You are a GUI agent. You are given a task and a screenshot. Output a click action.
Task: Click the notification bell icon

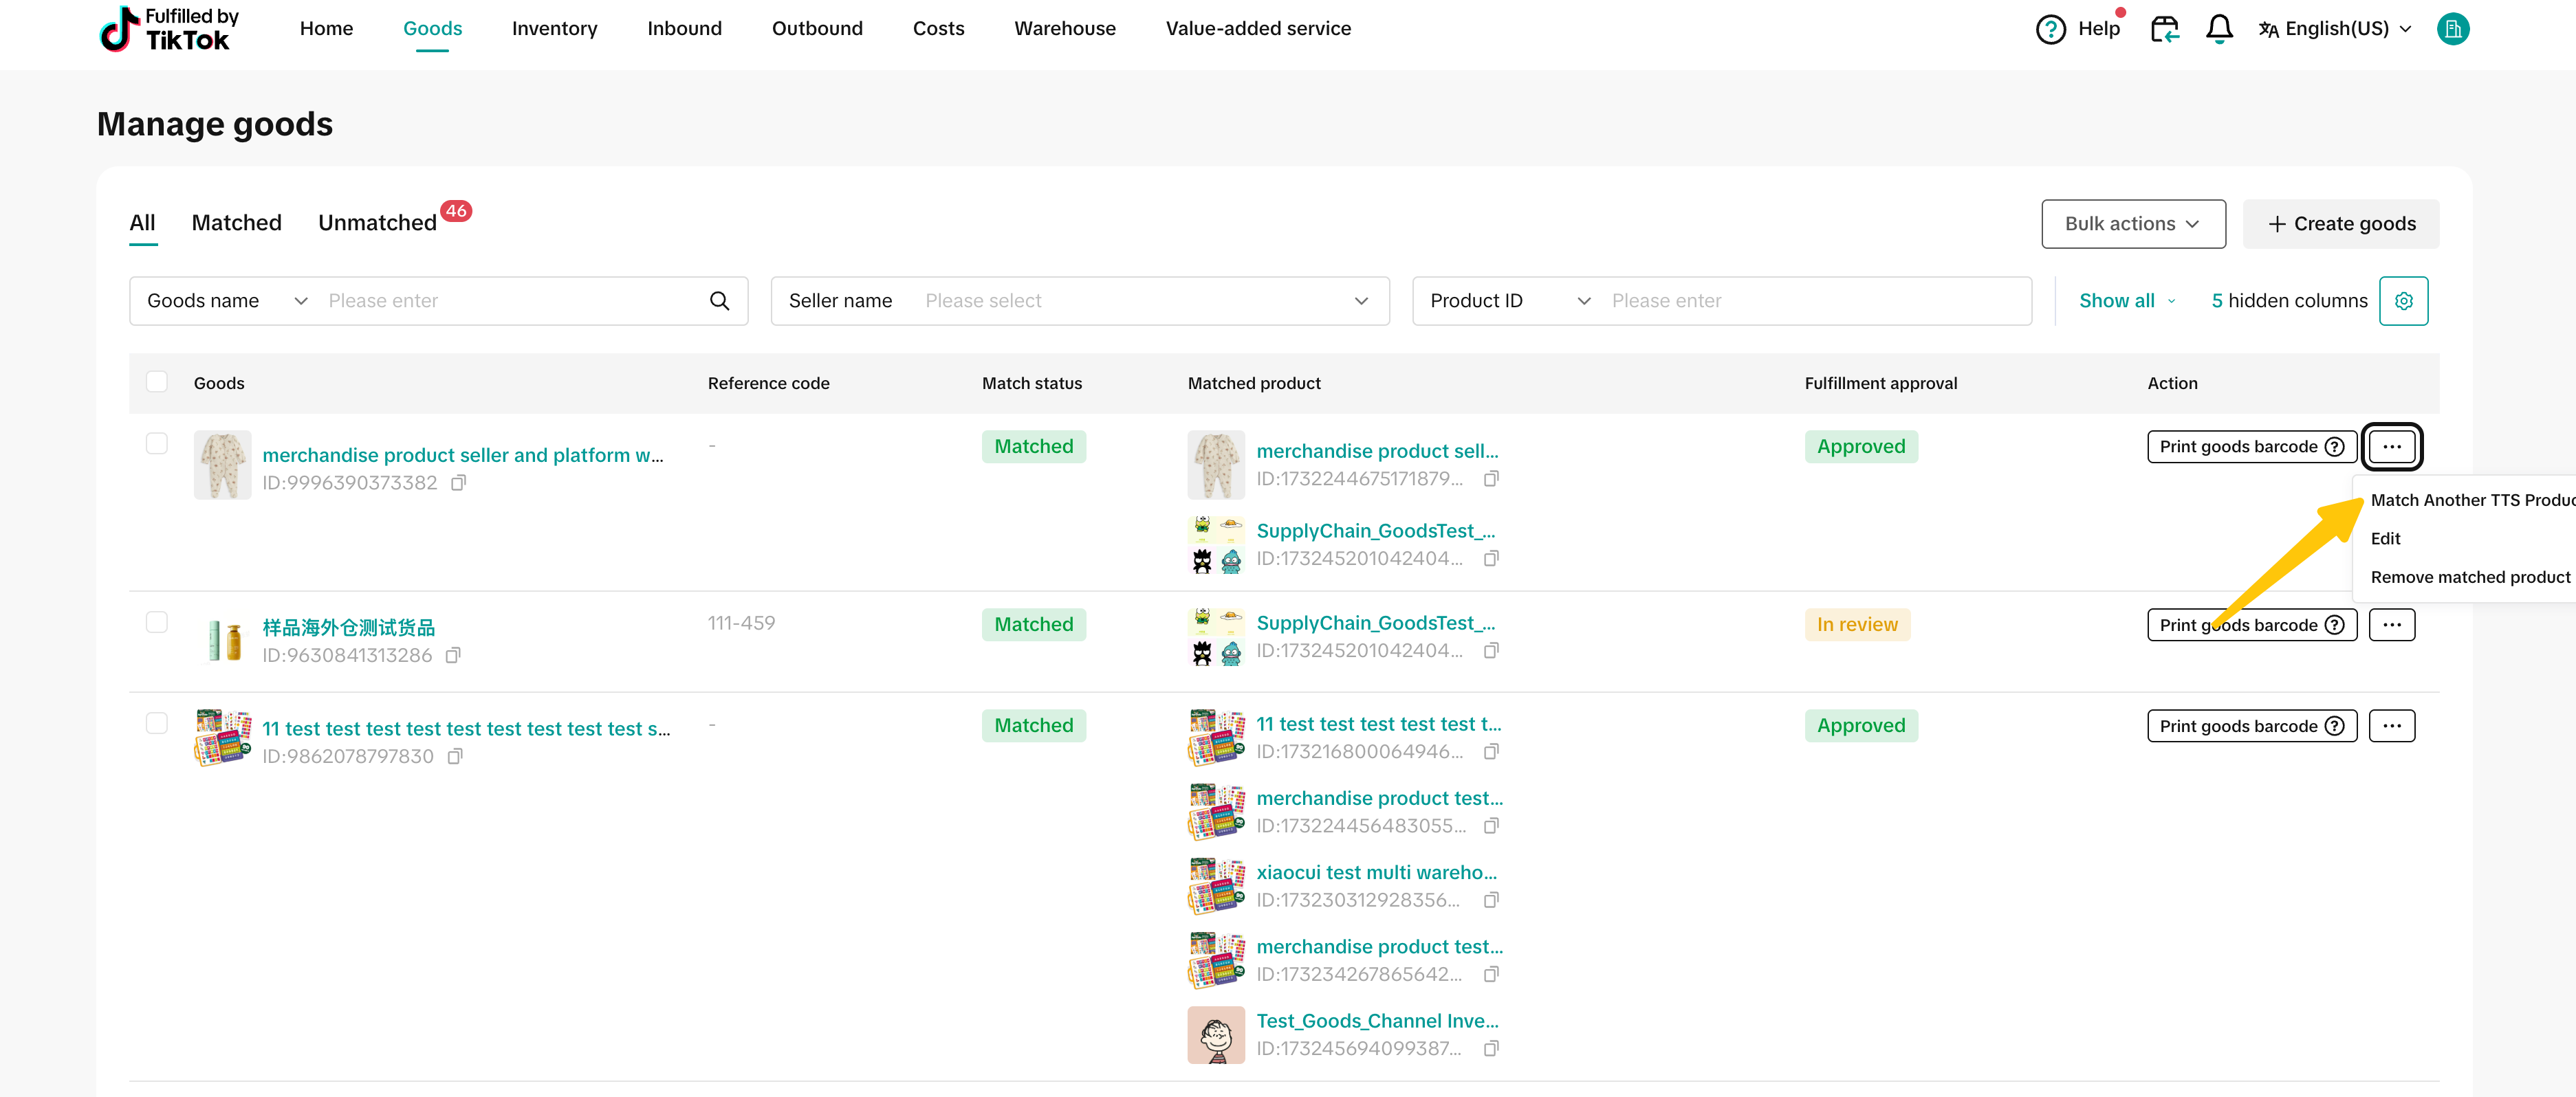[2218, 29]
